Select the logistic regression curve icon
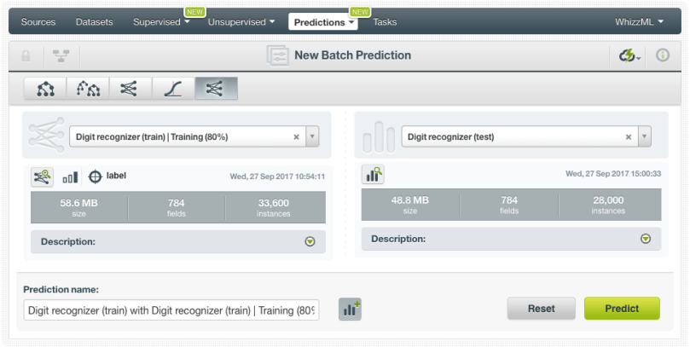Viewport: 690px width, 347px height. point(173,89)
